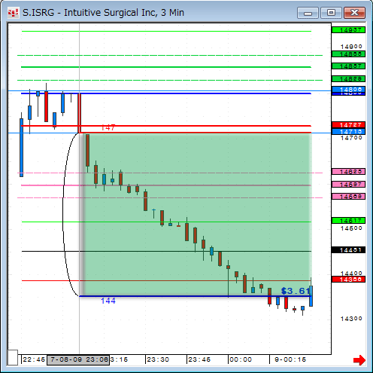
Task: Maximize the S.ISRG chart window
Action: [331, 13]
